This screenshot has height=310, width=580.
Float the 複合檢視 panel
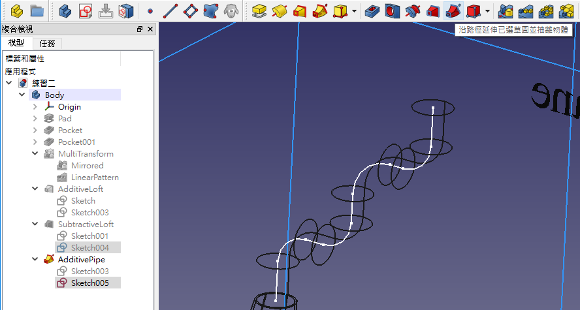click(x=140, y=29)
